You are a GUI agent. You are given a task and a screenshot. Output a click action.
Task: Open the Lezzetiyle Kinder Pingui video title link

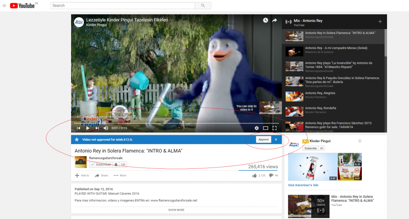click(127, 20)
